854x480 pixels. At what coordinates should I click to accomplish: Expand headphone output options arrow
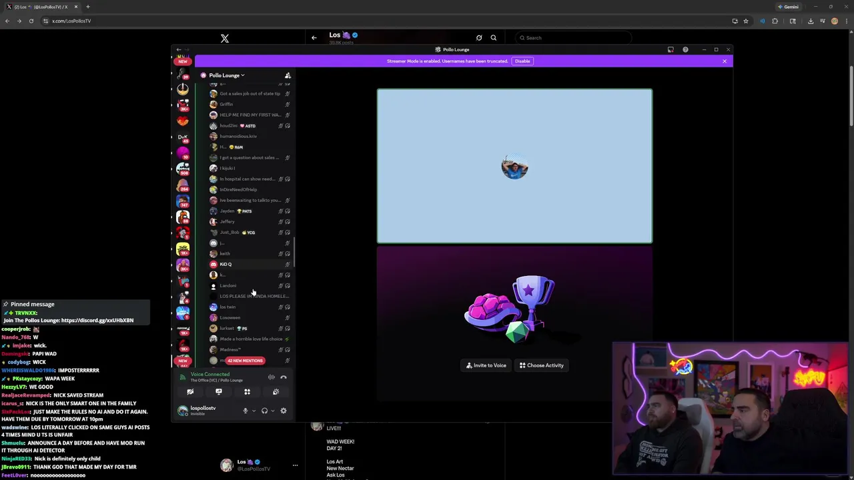pyautogui.click(x=272, y=411)
